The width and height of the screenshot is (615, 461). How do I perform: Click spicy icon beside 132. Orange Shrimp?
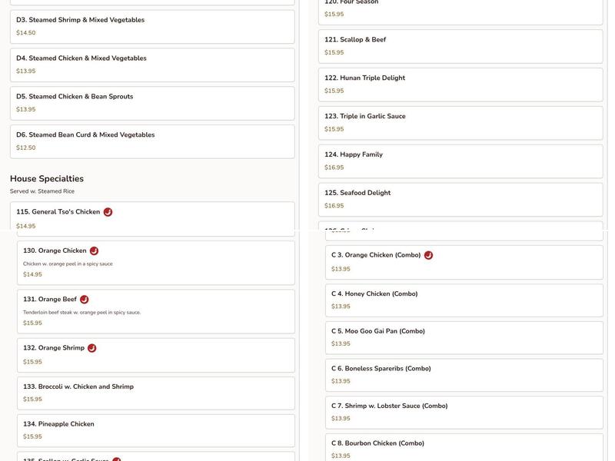91,348
